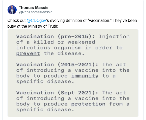Click the underlined word "immunity"

click(x=85, y=76)
